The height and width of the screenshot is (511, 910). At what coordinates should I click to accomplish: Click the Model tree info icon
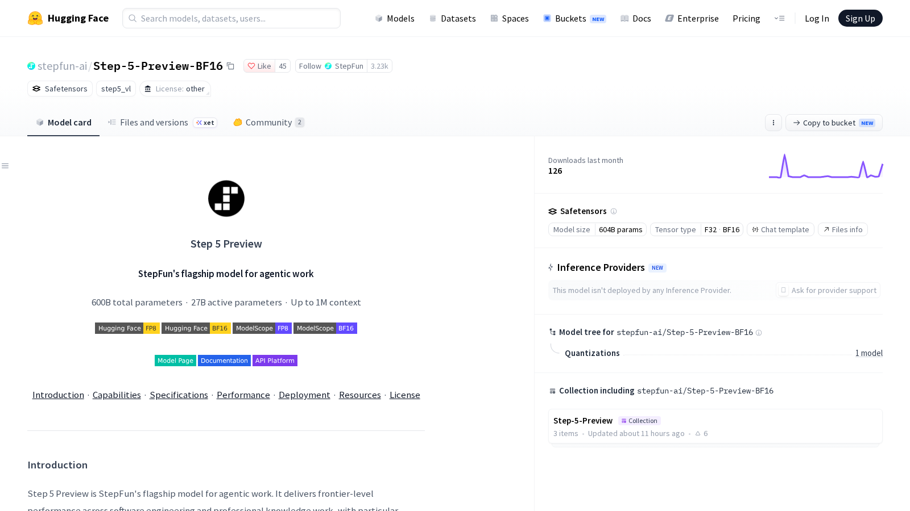coord(759,333)
